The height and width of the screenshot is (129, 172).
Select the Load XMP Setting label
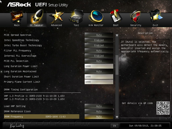click(x=15, y=106)
